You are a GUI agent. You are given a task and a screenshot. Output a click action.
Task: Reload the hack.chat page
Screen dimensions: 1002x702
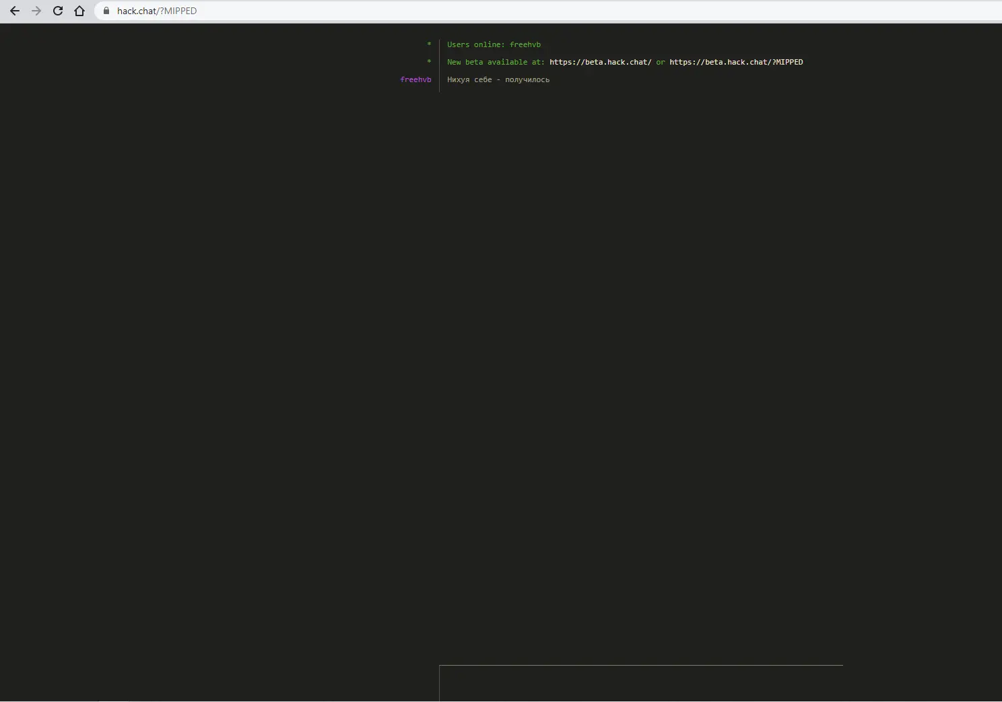pos(58,11)
